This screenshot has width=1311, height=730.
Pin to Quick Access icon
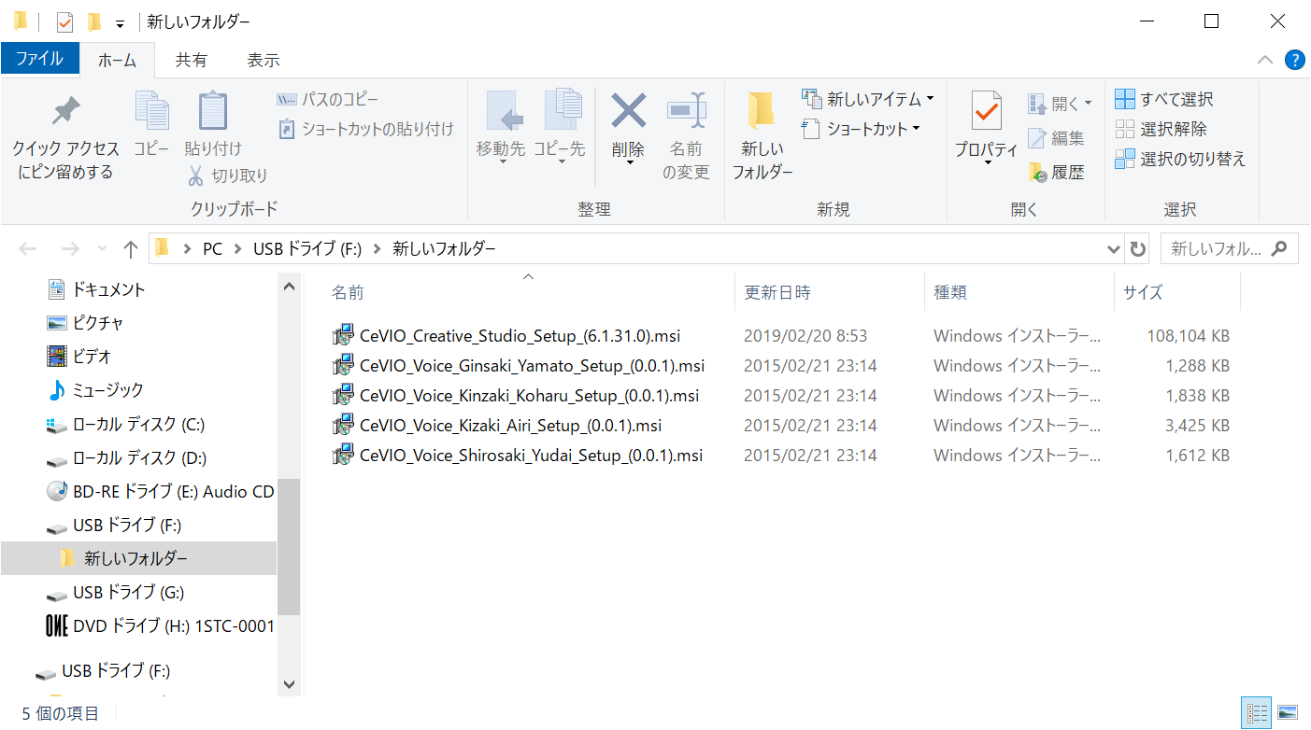(65, 112)
